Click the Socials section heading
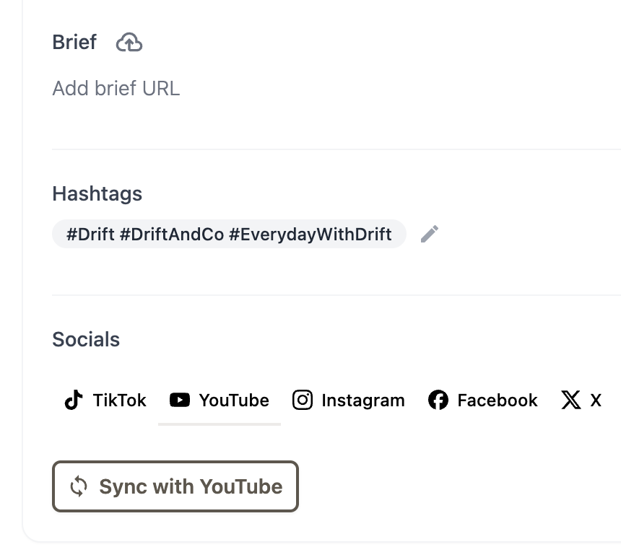Screen dimensions: 621x560 tap(86, 339)
